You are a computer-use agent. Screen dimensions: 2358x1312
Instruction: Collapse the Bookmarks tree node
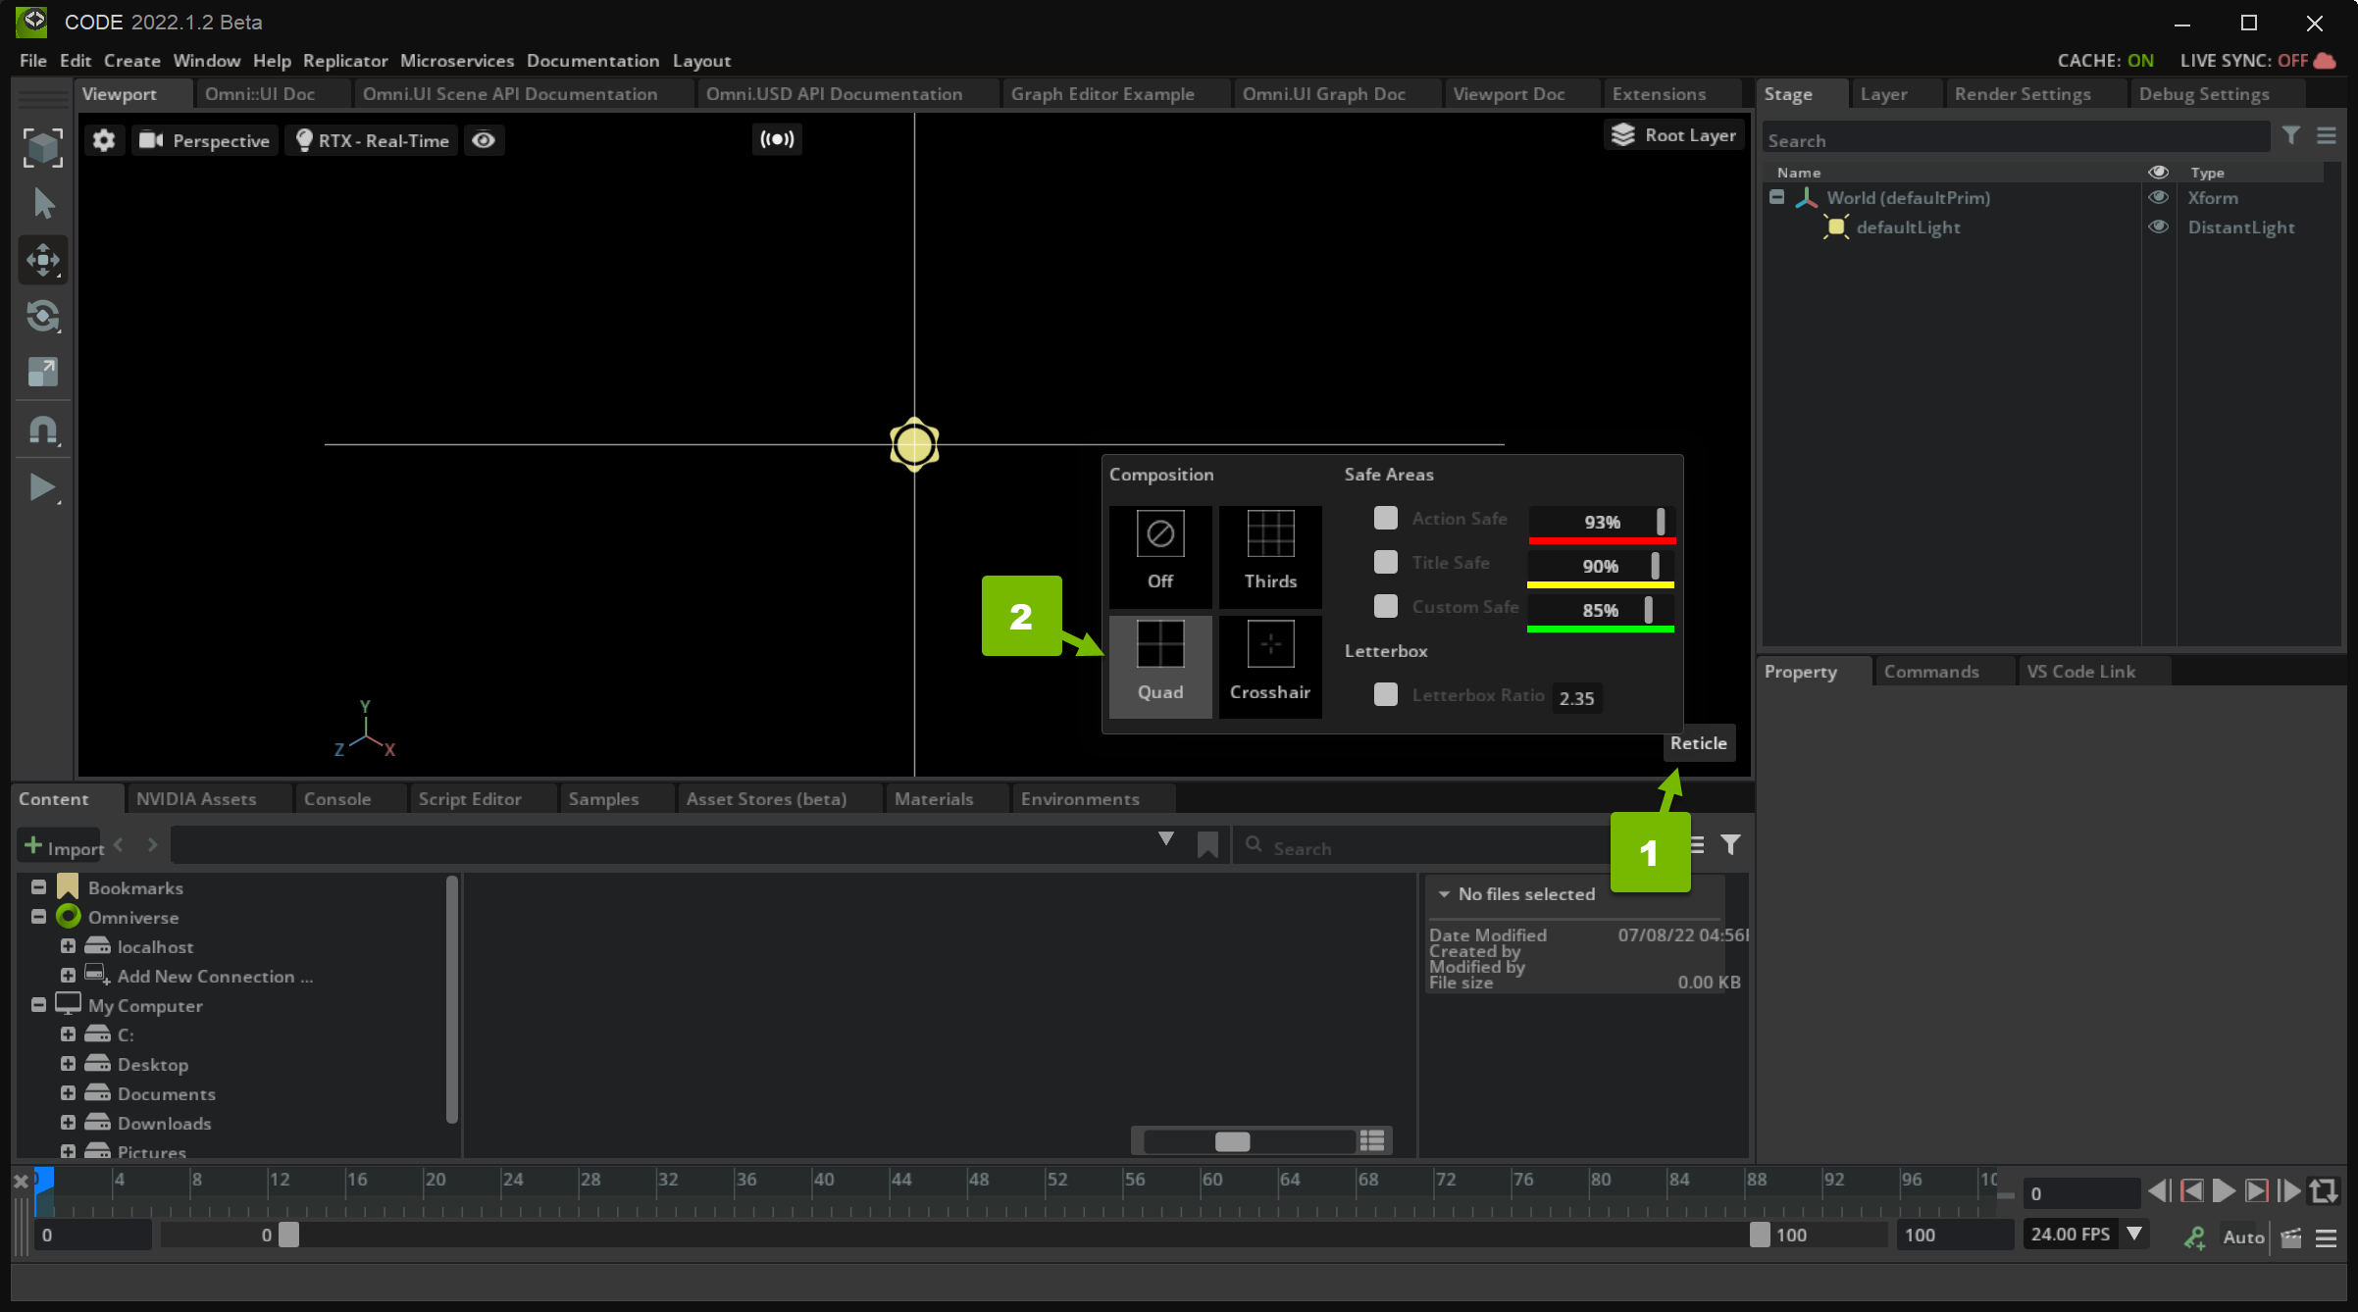click(38, 886)
